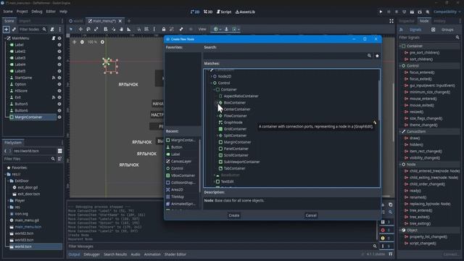Toggle visibility of HiScore node

(x=59, y=91)
